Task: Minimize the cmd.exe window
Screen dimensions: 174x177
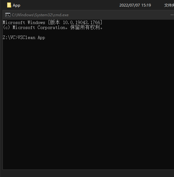Action: 172,15
